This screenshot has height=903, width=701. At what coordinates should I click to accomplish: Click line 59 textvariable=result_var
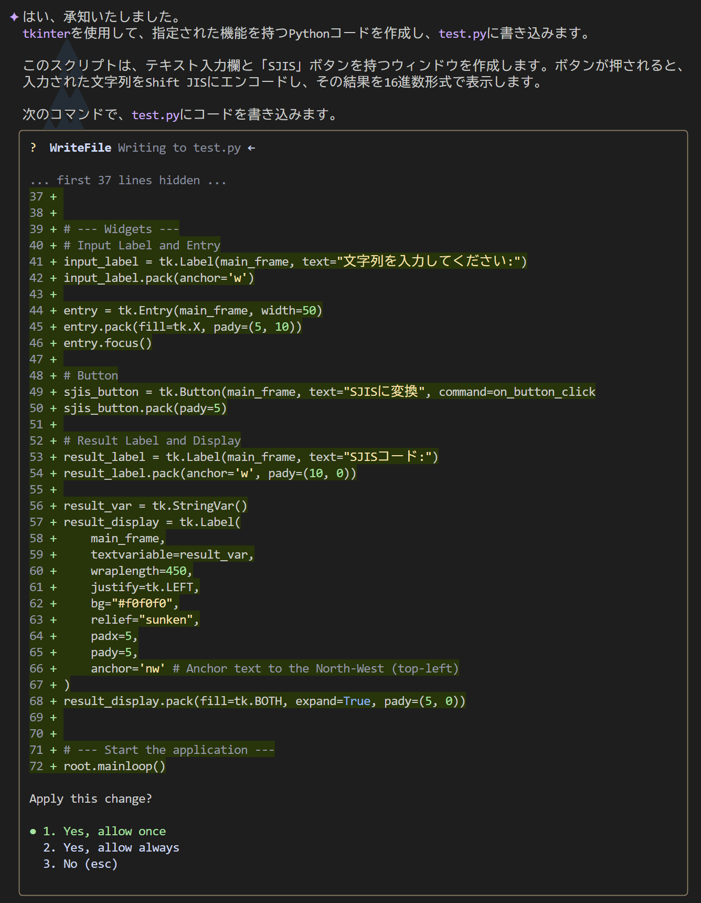(173, 554)
